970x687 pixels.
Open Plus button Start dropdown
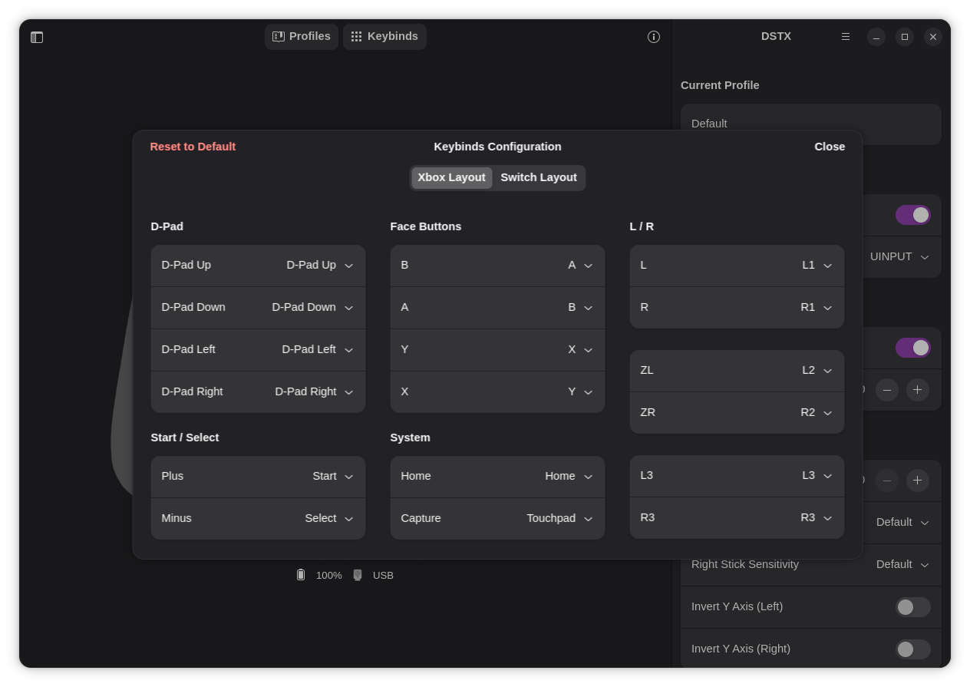tap(258, 477)
